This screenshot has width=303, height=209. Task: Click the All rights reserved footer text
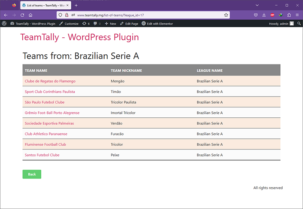268,187
